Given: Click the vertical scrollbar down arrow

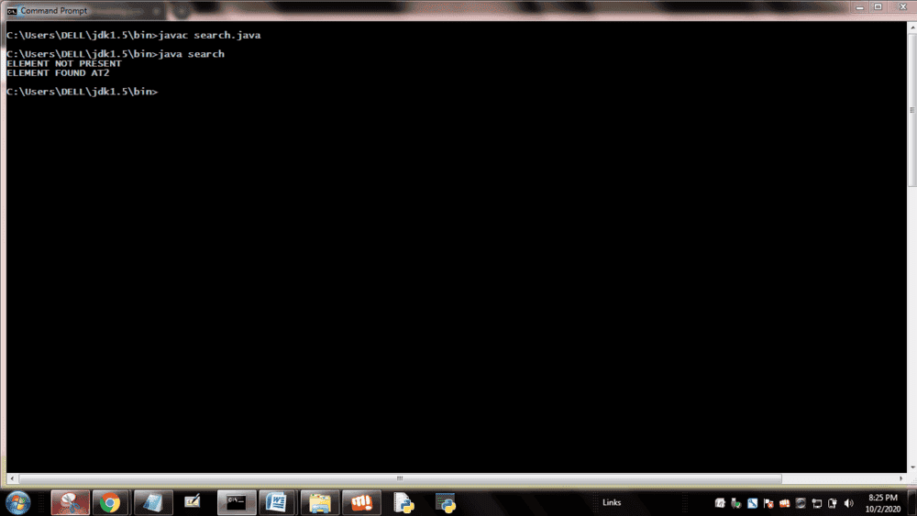Looking at the screenshot, I should pos(911,467).
